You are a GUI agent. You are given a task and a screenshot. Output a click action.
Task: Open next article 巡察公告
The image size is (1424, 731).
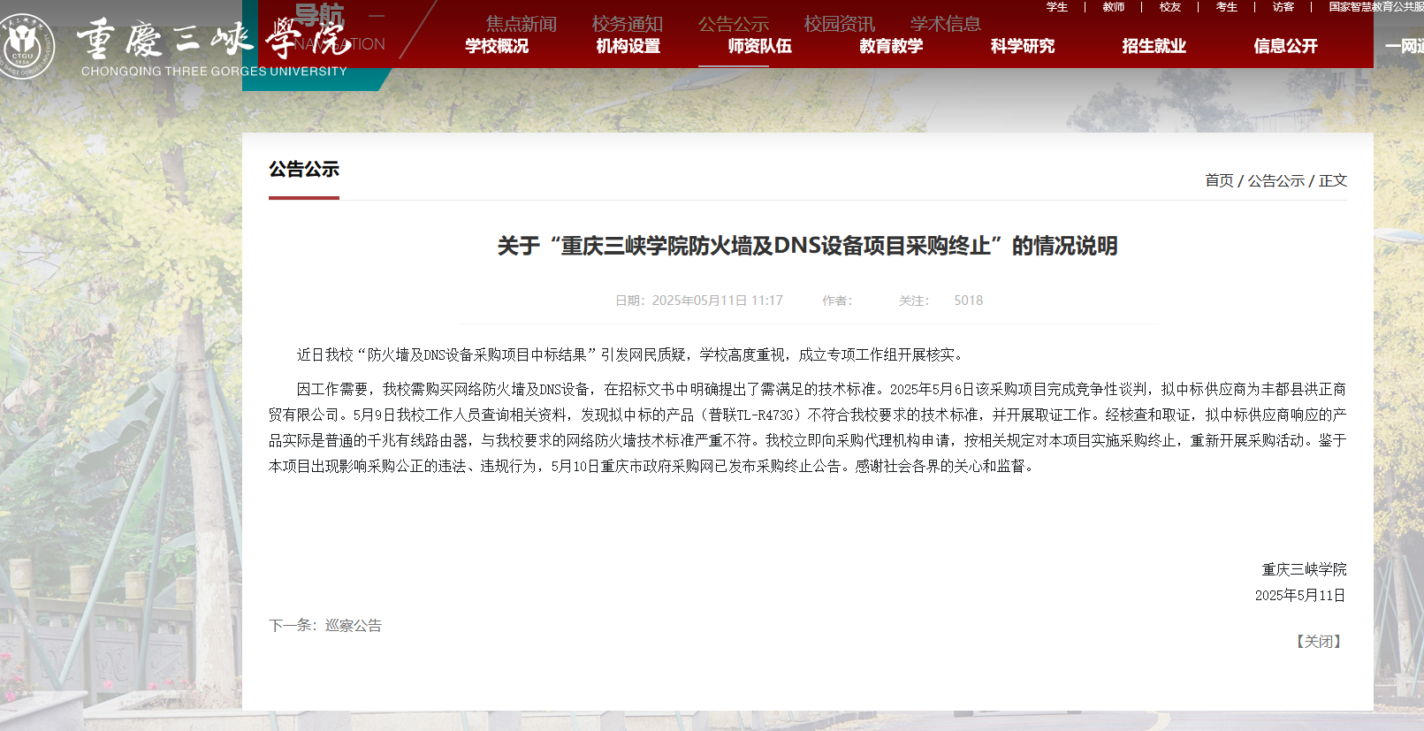pos(354,626)
